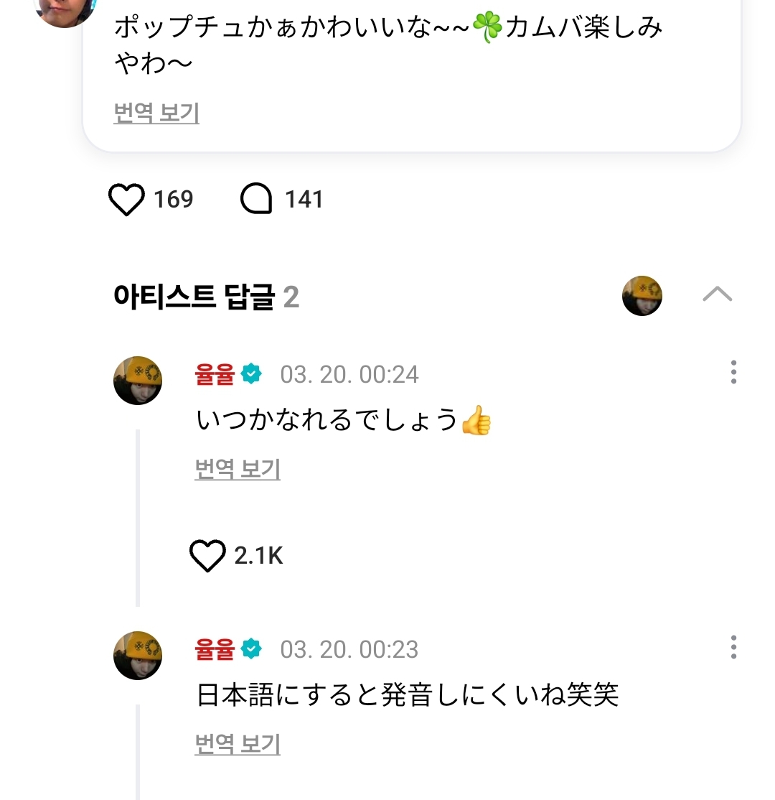Show translation of the original fan post
Screen dimensions: 775x800
[156, 113]
